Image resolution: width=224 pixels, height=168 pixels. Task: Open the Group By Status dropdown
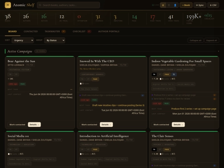(x=55, y=40)
